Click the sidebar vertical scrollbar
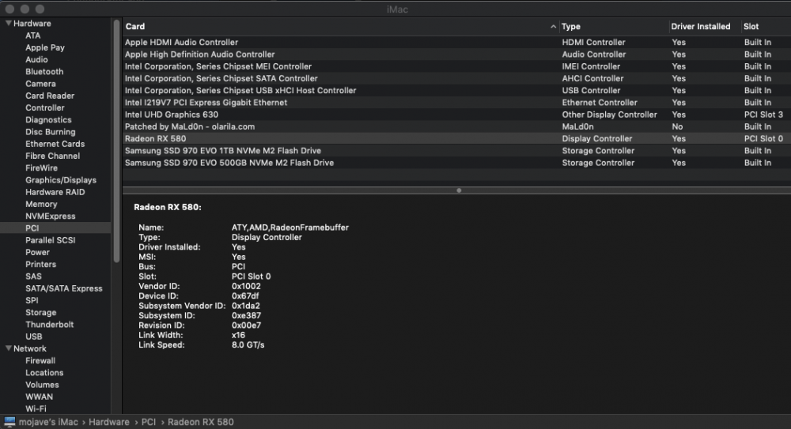 [116, 141]
